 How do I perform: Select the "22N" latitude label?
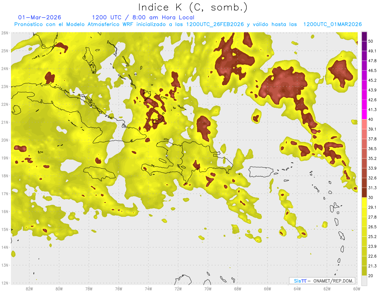4,104
